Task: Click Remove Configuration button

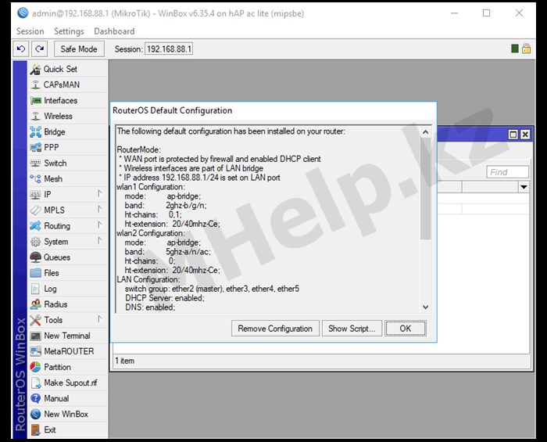Action: click(x=275, y=329)
